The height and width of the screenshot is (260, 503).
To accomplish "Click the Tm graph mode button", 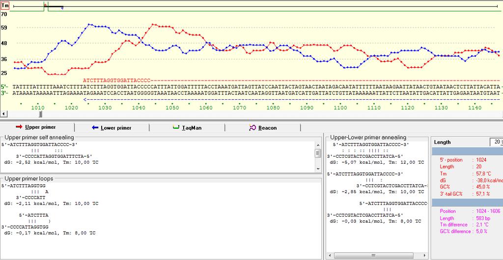I will click(x=5, y=5).
